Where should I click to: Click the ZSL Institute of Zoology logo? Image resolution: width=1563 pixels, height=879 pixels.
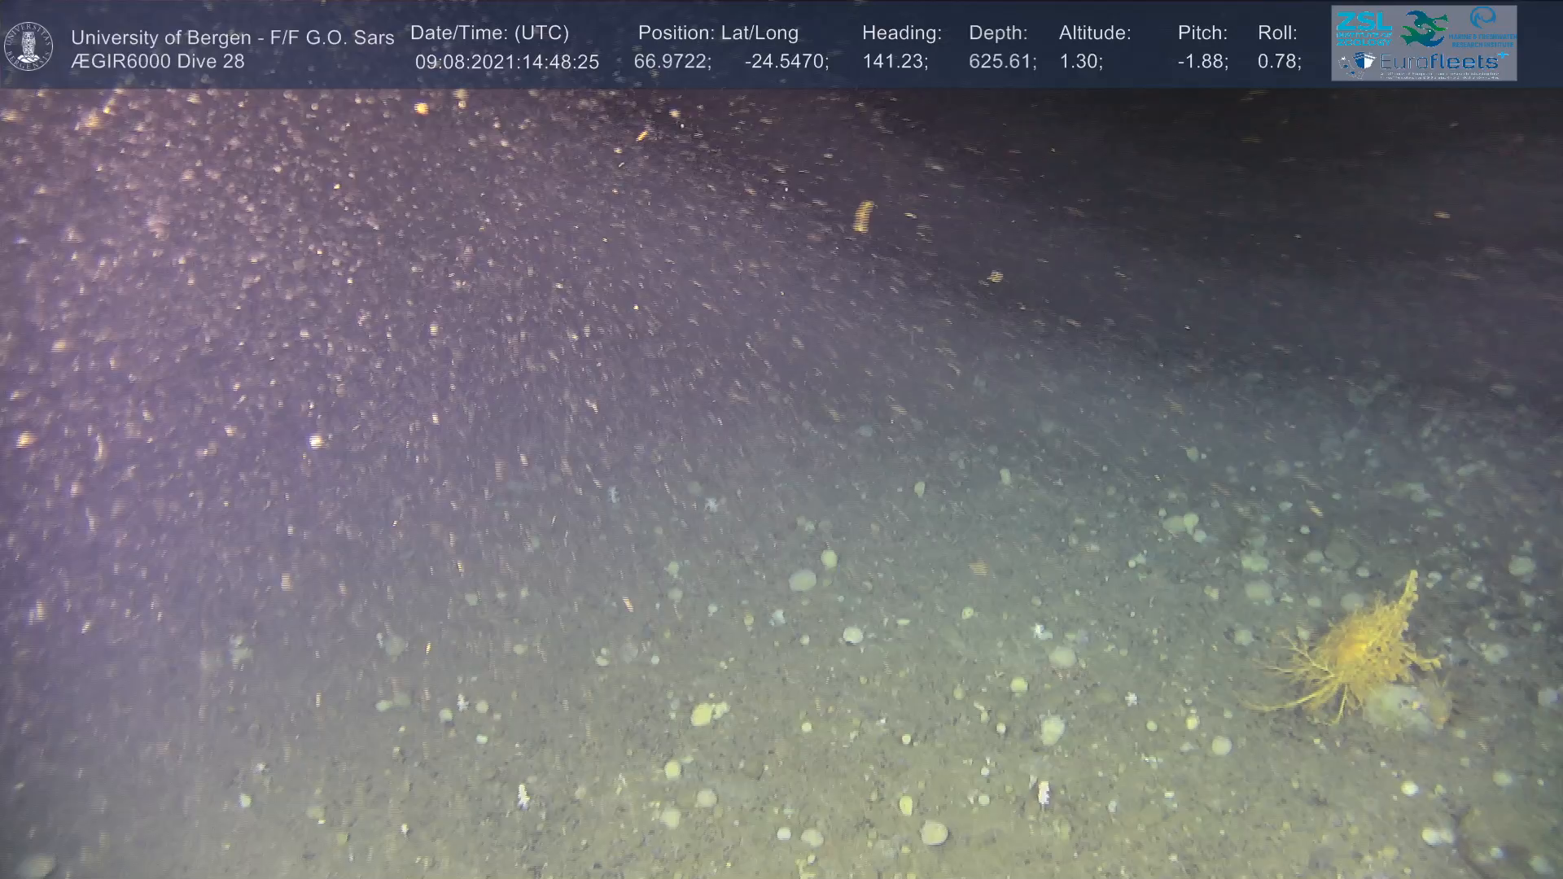click(x=1364, y=28)
